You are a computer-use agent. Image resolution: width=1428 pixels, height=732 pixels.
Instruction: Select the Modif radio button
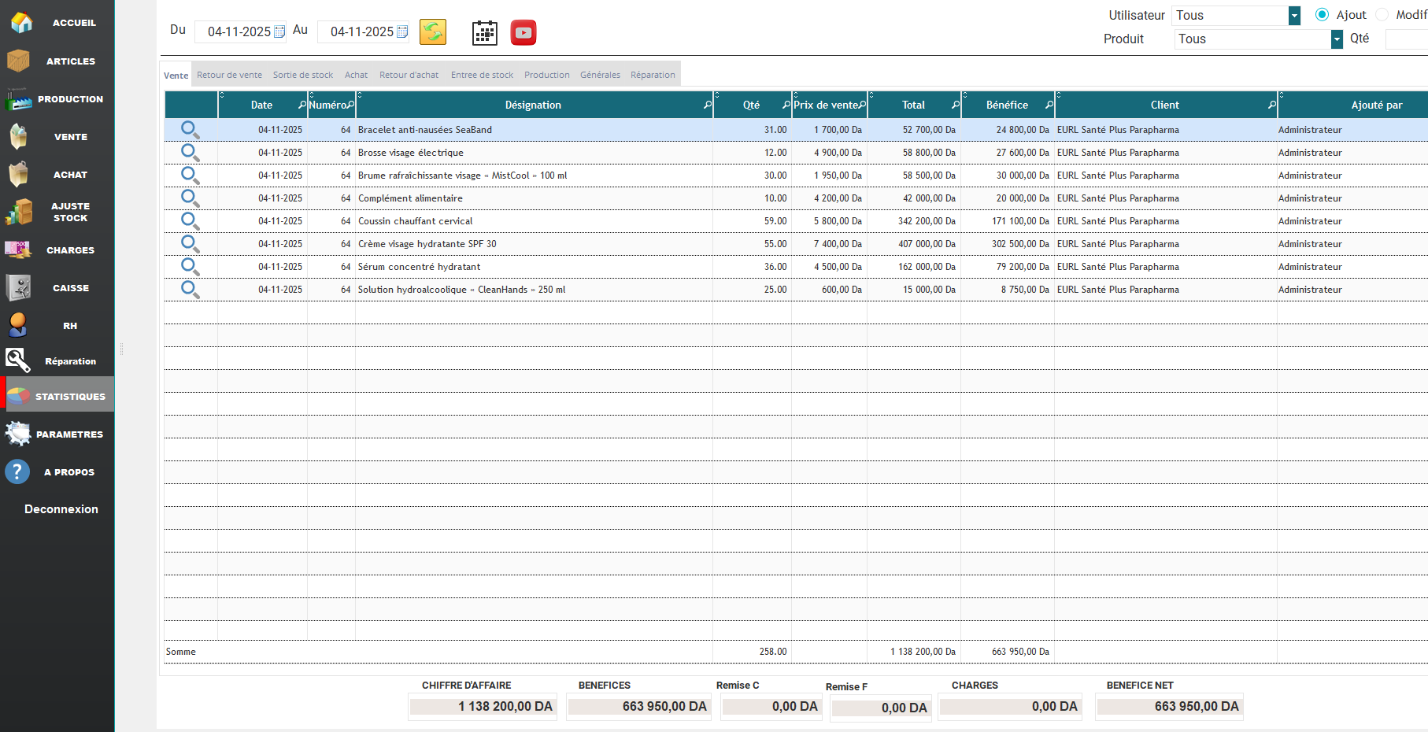1382,15
